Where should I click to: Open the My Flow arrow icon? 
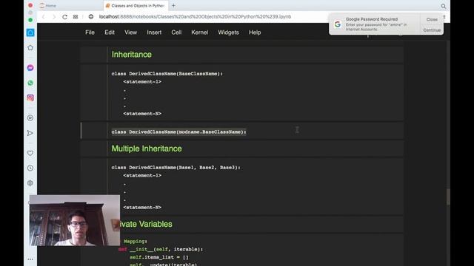[30, 133]
